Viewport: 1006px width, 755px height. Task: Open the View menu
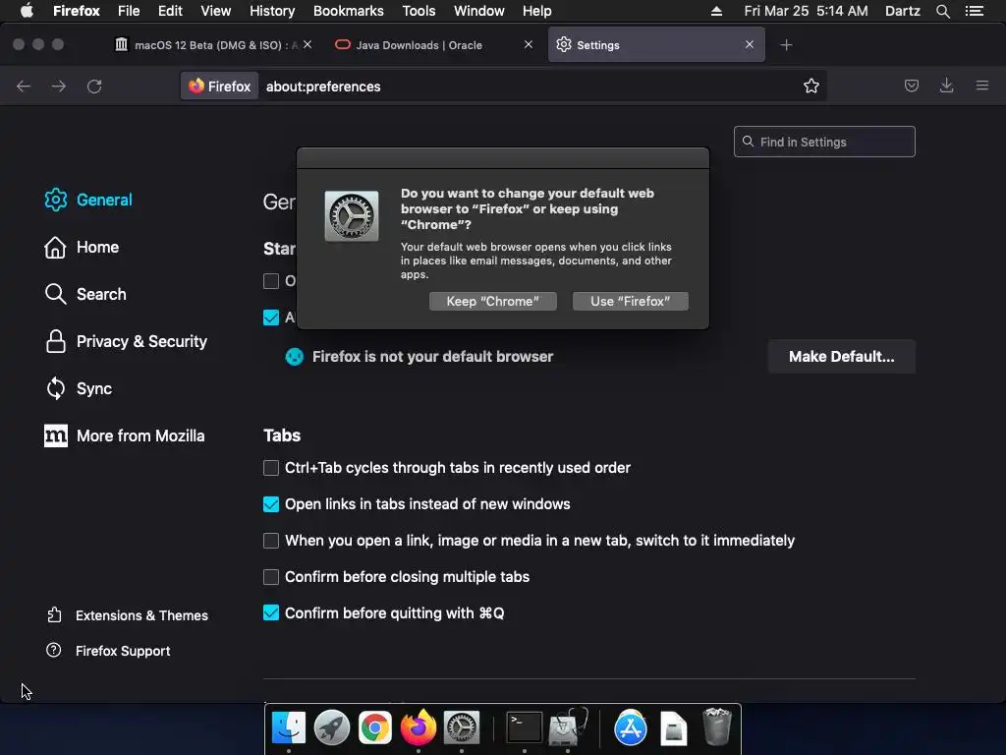point(215,11)
